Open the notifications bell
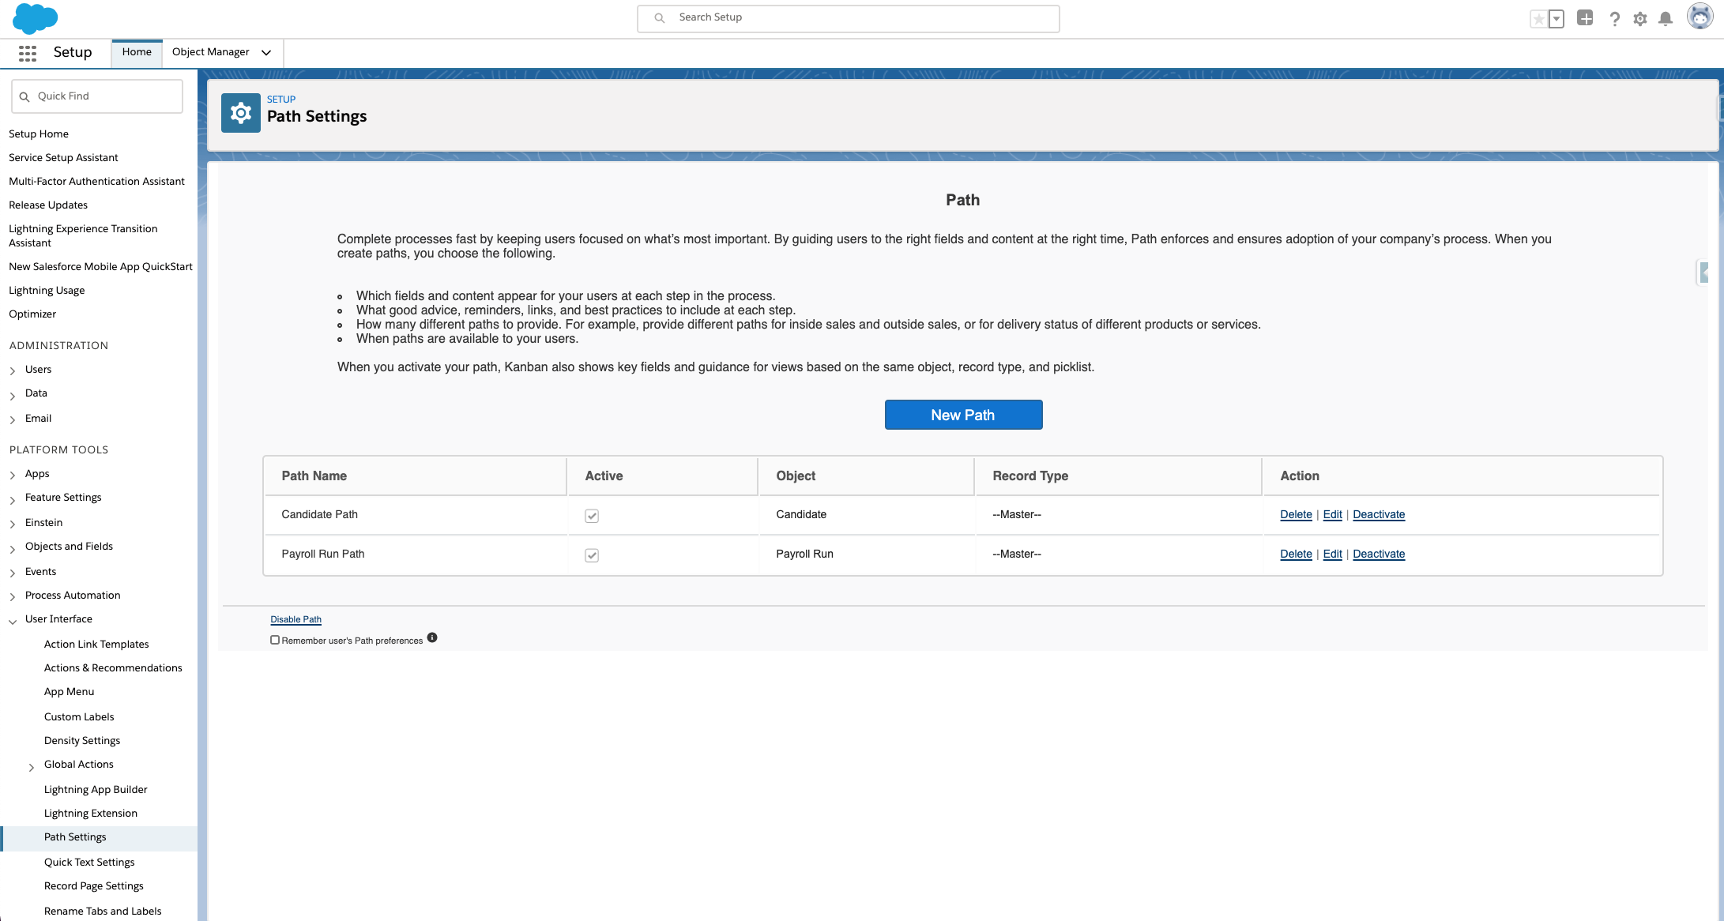 pos(1666,19)
